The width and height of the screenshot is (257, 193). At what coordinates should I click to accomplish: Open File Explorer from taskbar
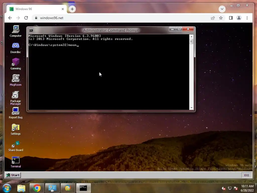tap(21, 188)
